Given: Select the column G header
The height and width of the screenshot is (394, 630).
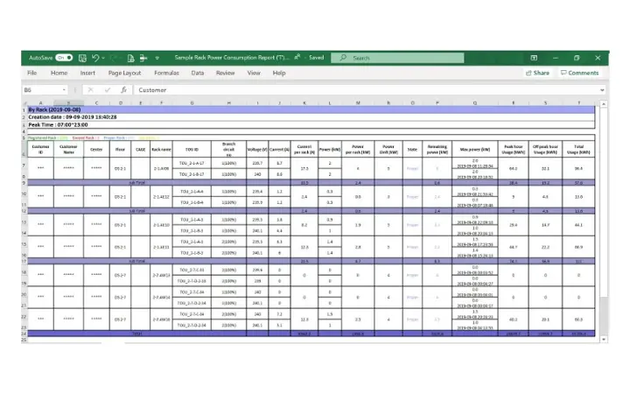Looking at the screenshot, I should coord(192,102).
